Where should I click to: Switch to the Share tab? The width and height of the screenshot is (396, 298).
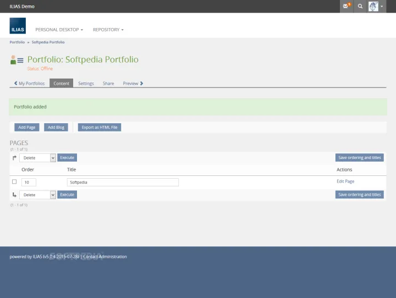108,84
